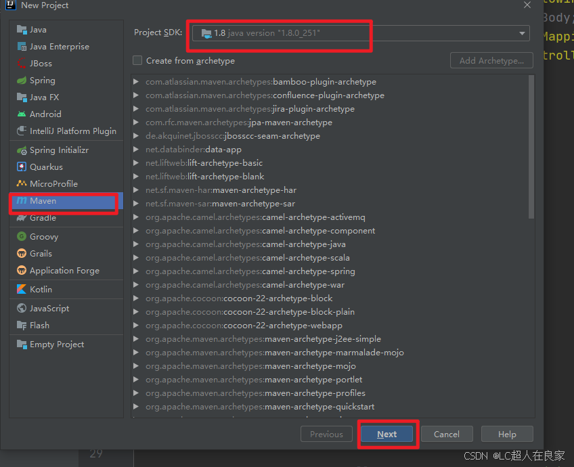Expand bamboo-plugin-archetype node
Viewport: 574px width, 467px height.
(x=136, y=82)
